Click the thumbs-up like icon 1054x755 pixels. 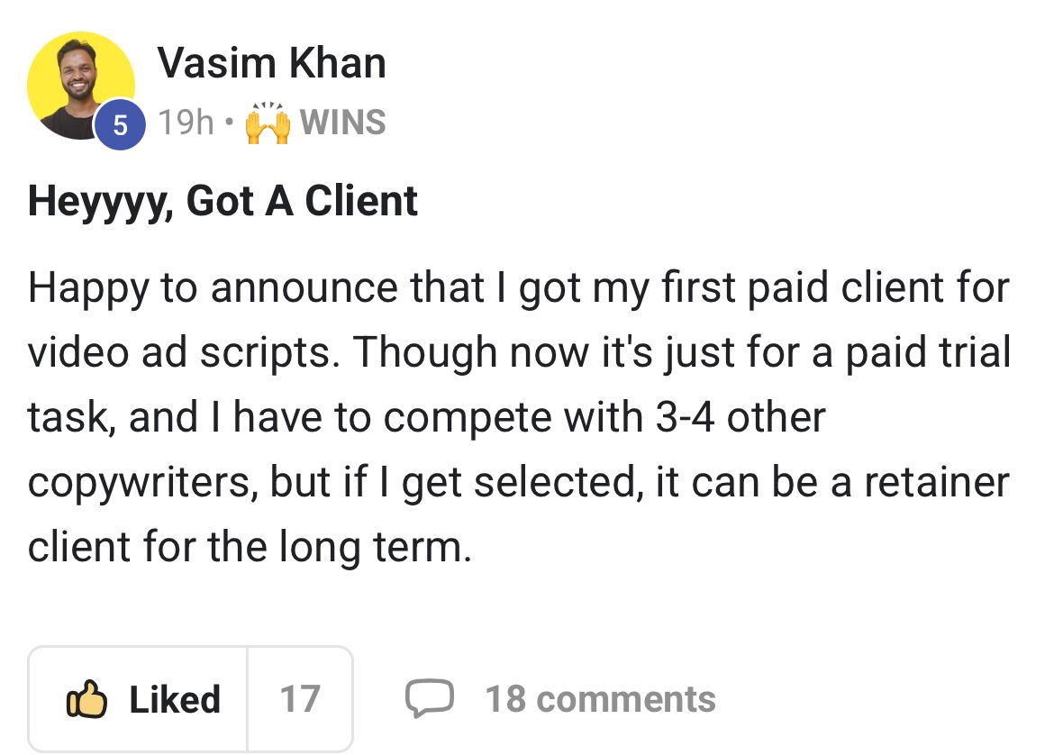(x=87, y=699)
